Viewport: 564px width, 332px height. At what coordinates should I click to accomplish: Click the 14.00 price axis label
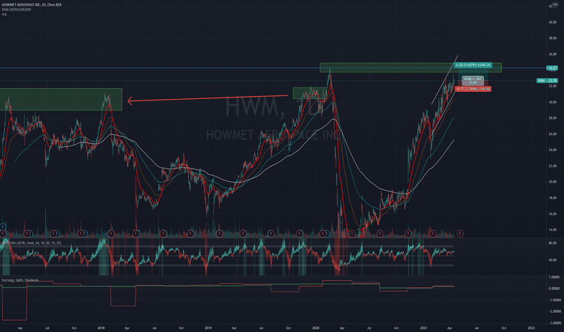552,230
